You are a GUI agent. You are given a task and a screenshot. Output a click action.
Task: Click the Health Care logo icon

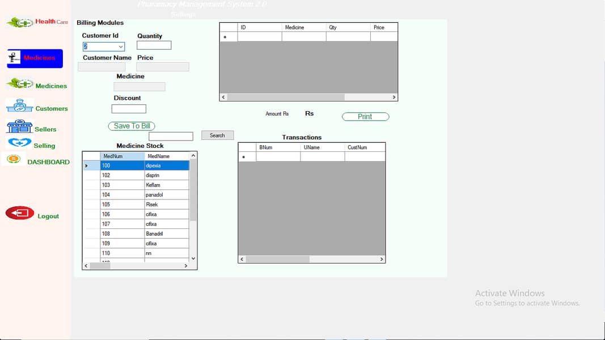20,23
